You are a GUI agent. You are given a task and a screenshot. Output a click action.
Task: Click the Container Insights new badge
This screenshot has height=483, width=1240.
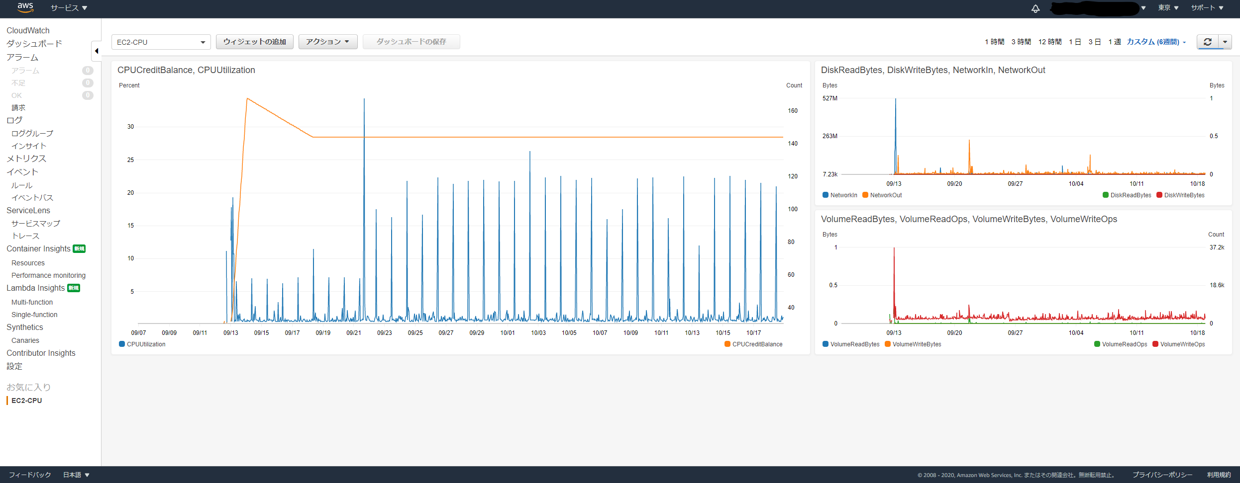coord(79,248)
